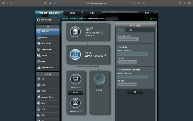
Task: Open the AiProtection shield icon
Action: click(39, 49)
